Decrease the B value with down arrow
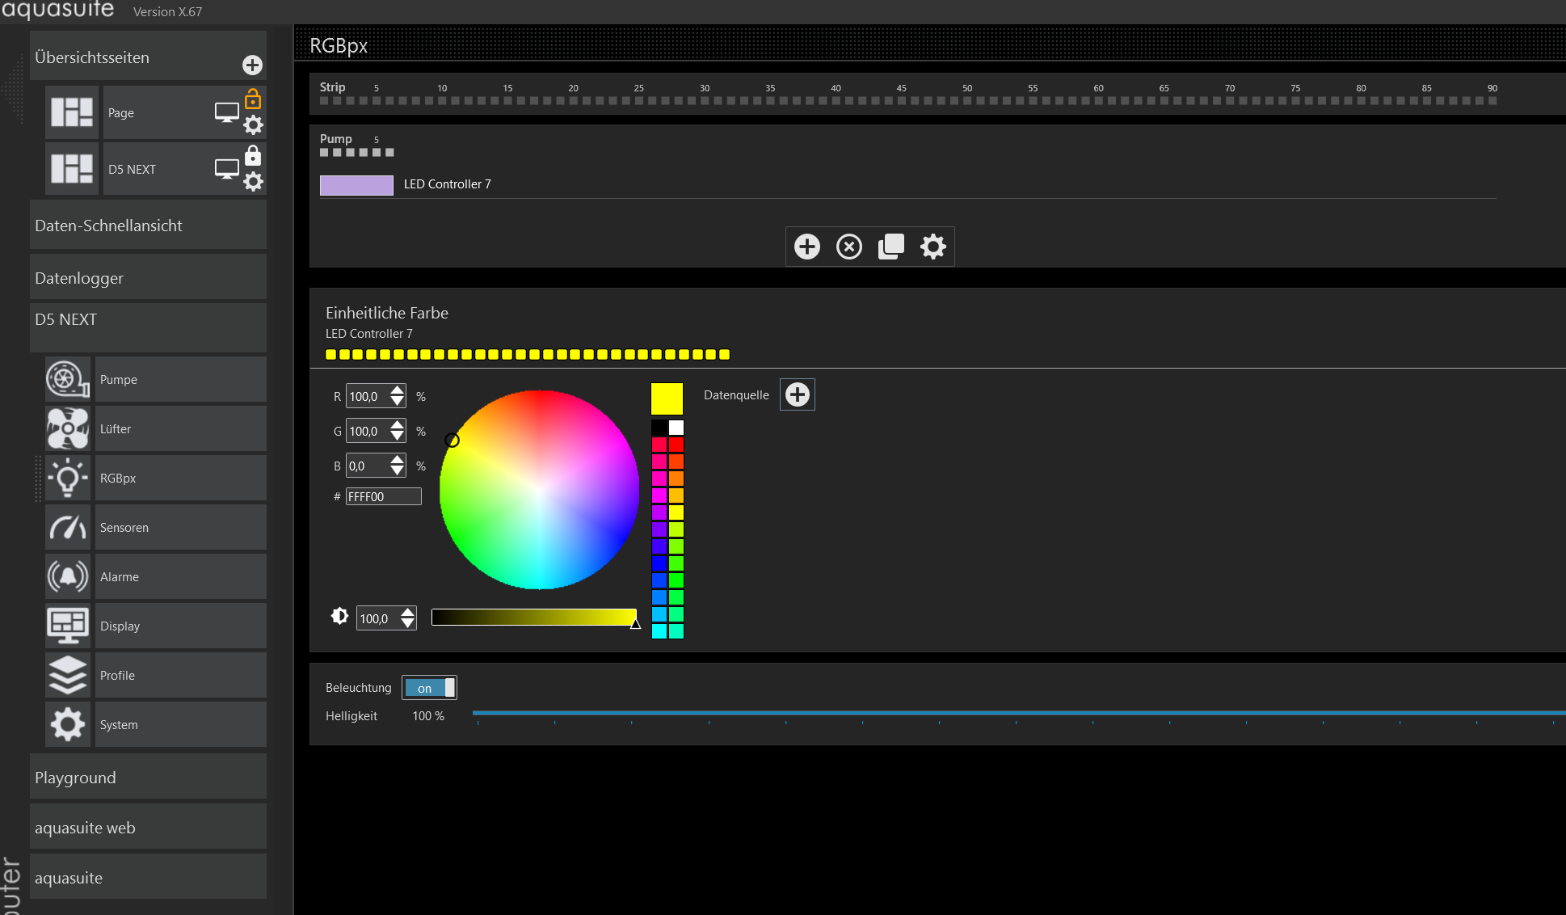Screen dimensions: 1566x915 click(397, 471)
